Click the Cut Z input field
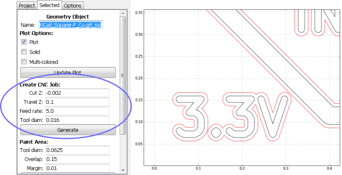 click(x=77, y=93)
